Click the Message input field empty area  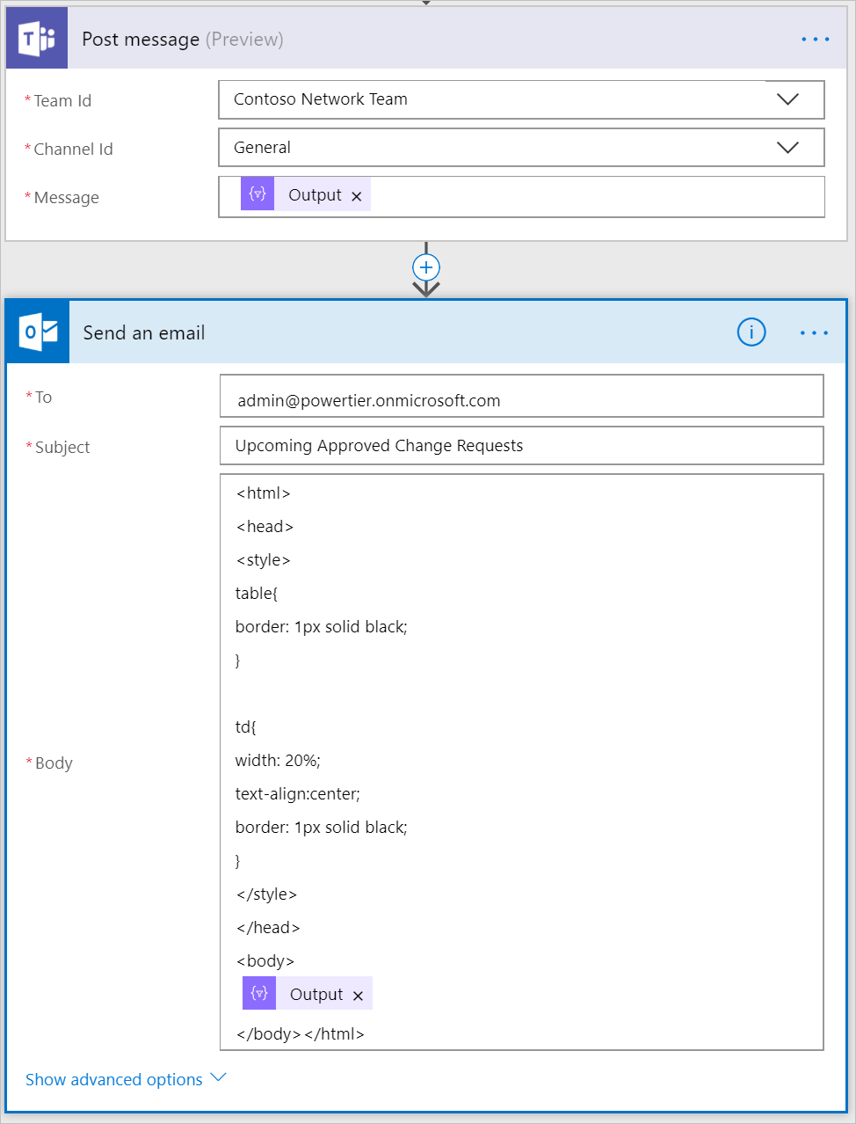pos(598,196)
